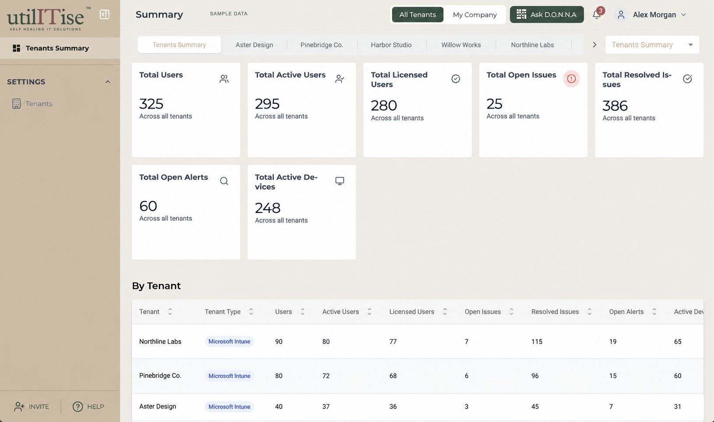Collapse the SETTINGS section
Viewport: 714px width, 422px height.
[x=108, y=82]
